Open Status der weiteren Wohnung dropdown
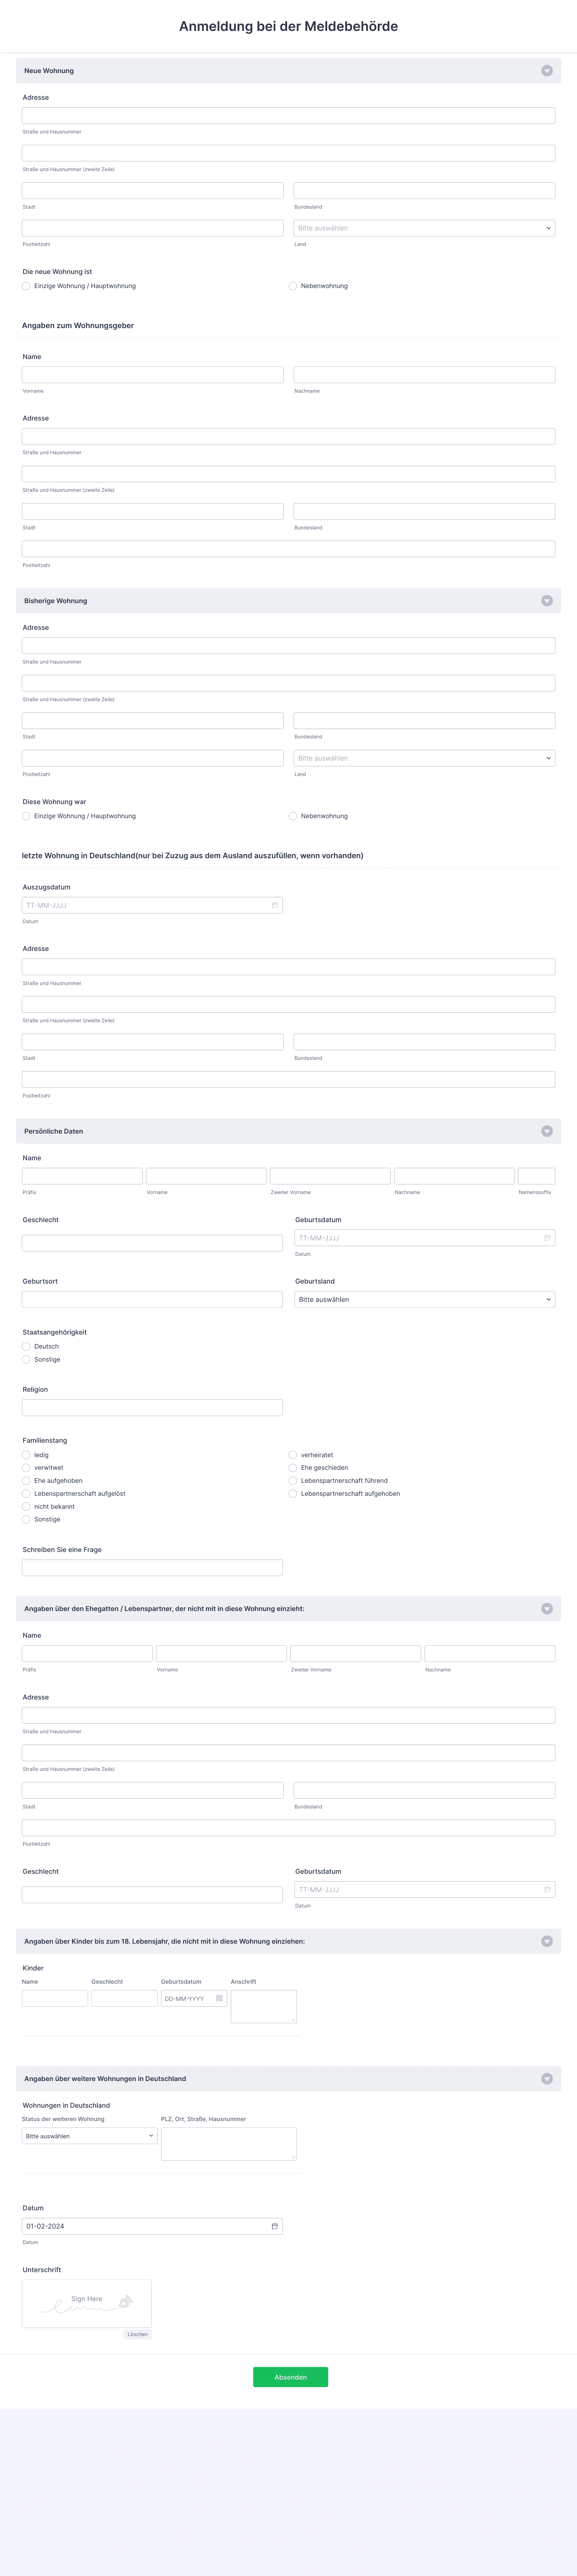This screenshot has width=577, height=2576. [89, 2135]
